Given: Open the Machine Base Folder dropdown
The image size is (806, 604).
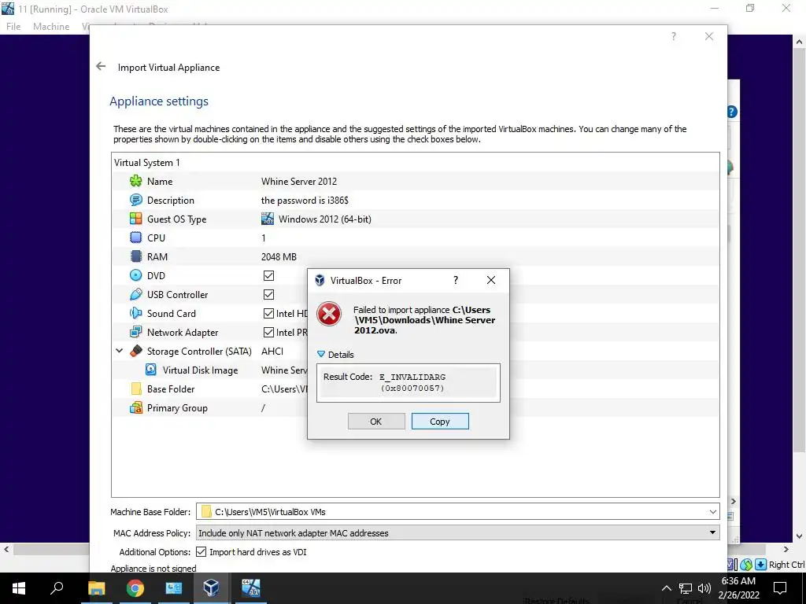Looking at the screenshot, I should 712,511.
